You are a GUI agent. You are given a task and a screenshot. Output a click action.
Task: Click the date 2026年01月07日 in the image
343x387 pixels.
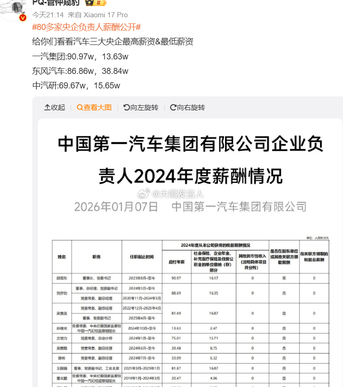(116, 207)
